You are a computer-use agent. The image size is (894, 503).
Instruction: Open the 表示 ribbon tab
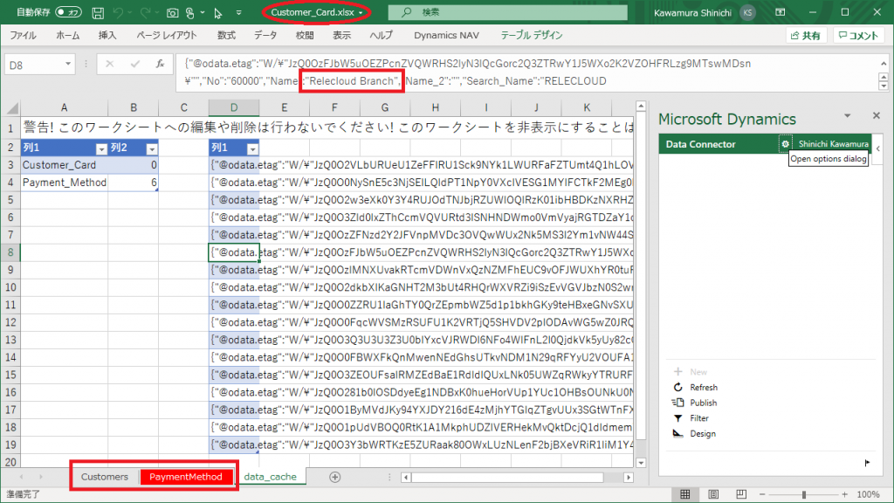[x=341, y=35]
